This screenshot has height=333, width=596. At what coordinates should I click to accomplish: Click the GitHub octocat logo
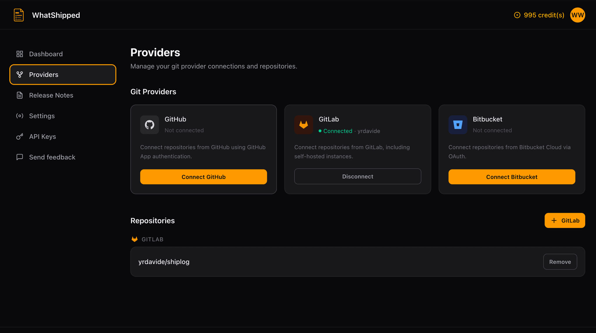[150, 125]
